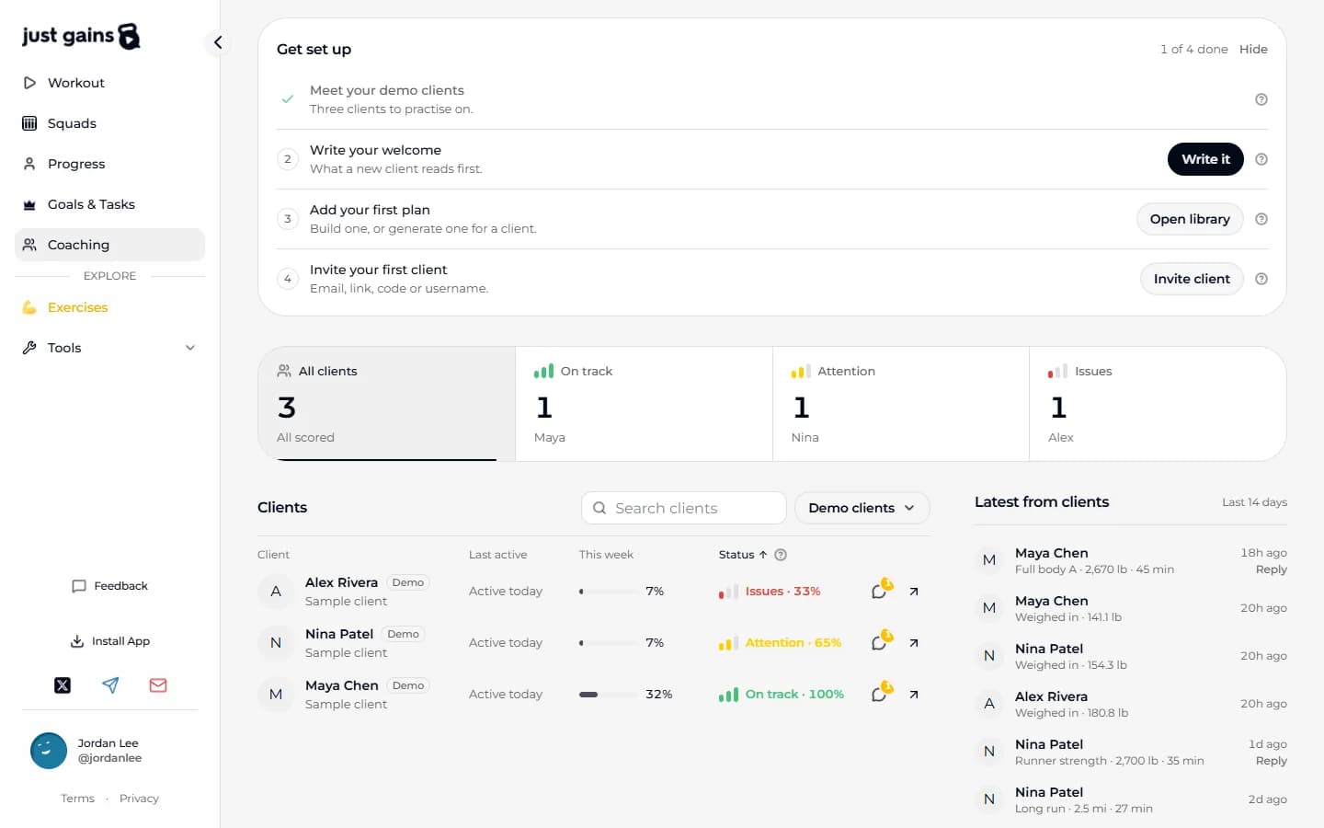Screen dimensions: 1324x828
Task: Open Maya Chen's profile arrow icon
Action: tap(914, 695)
